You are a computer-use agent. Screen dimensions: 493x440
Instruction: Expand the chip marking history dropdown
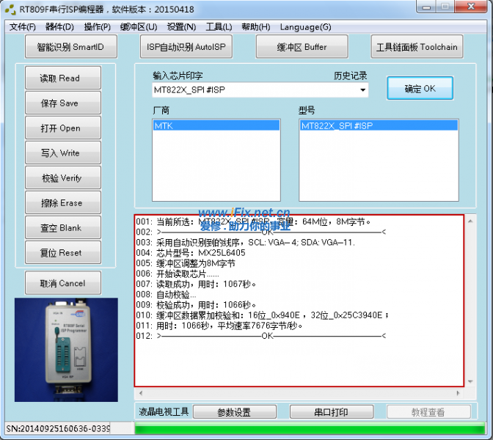tap(362, 90)
